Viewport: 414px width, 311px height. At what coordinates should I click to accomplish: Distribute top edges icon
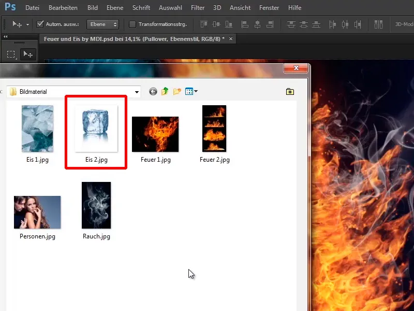(x=291, y=24)
